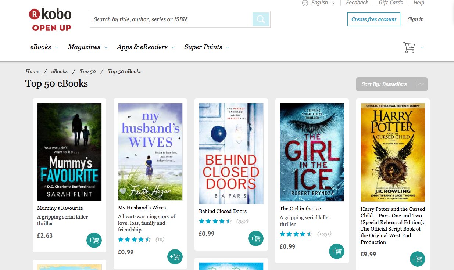This screenshot has height=270, width=454.
Task: Open the Magazines navigation menu
Action: [x=84, y=47]
